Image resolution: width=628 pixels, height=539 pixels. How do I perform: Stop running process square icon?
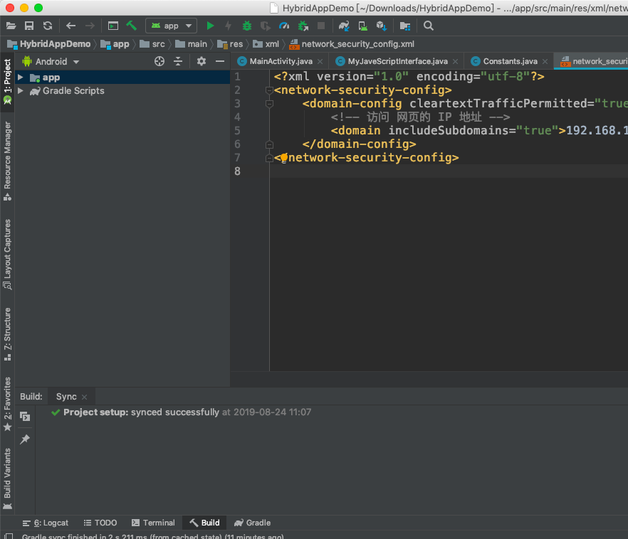pyautogui.click(x=321, y=26)
